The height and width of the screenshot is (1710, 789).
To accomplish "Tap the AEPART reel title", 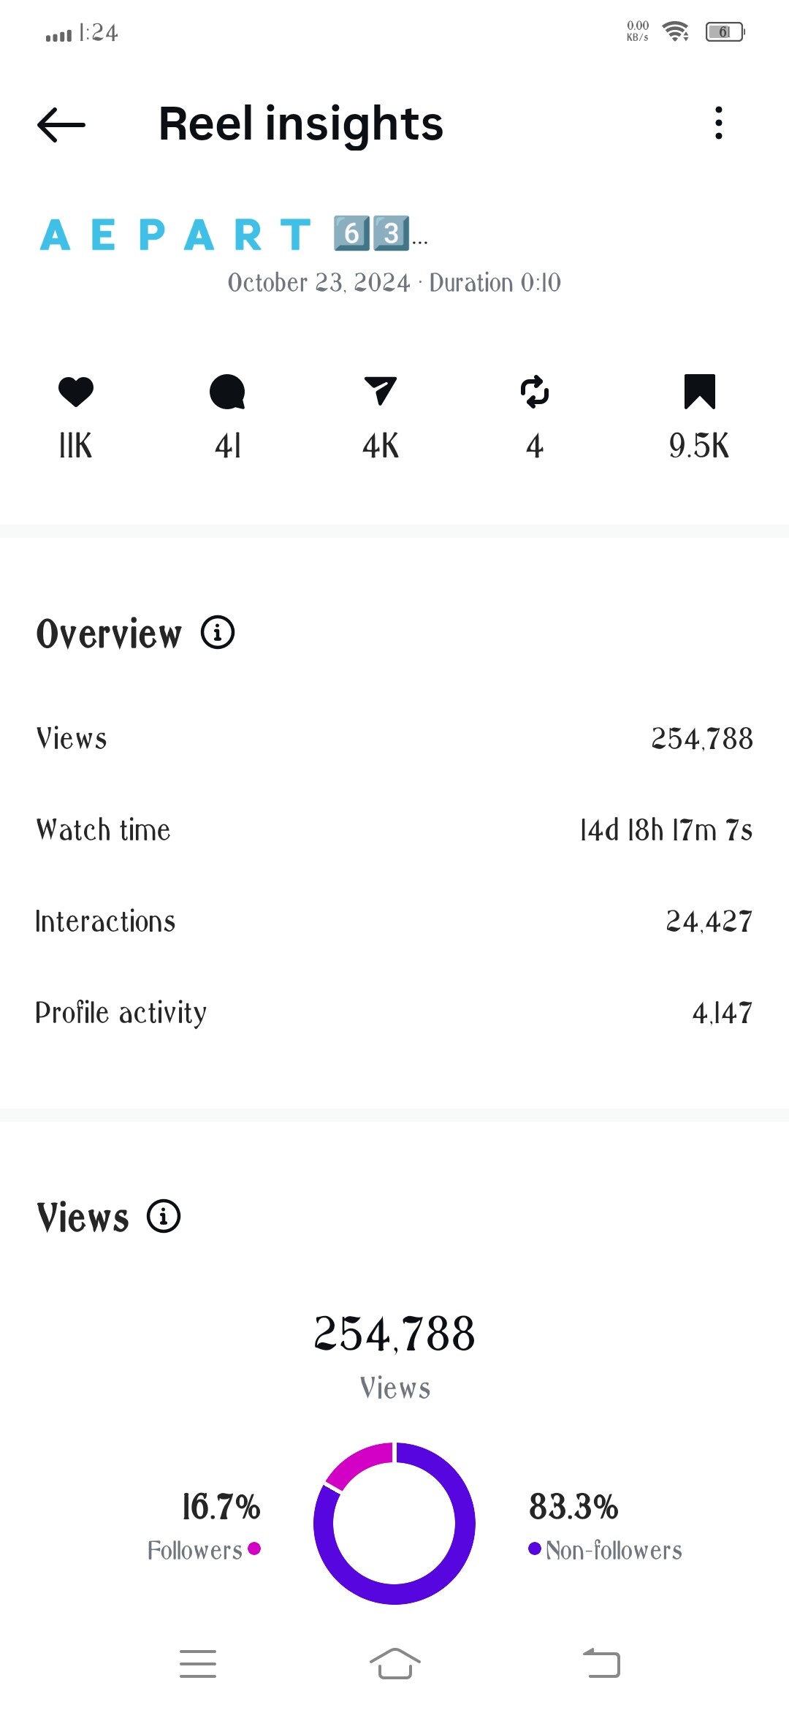I will tap(234, 235).
